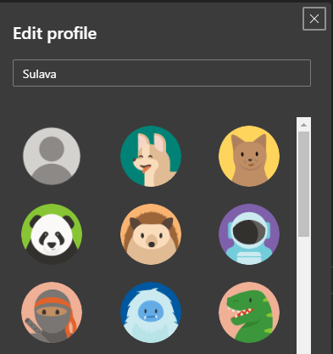The width and height of the screenshot is (333, 354).
Task: Click the avatar list scrollbar thumb
Action: click(303, 184)
